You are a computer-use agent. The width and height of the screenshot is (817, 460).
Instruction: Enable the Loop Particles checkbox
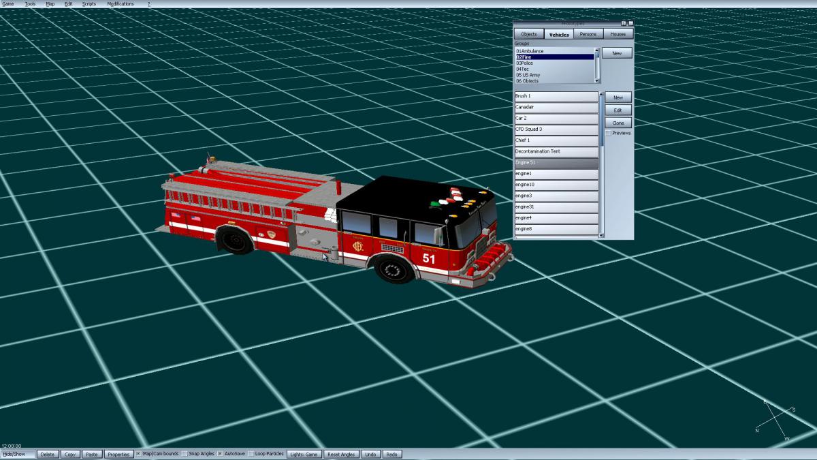click(251, 454)
